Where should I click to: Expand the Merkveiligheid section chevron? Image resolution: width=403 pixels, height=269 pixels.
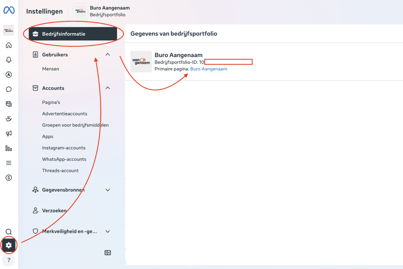coord(108,231)
